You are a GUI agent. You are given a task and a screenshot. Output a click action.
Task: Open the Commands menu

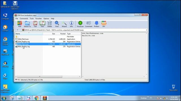pos(24,19)
